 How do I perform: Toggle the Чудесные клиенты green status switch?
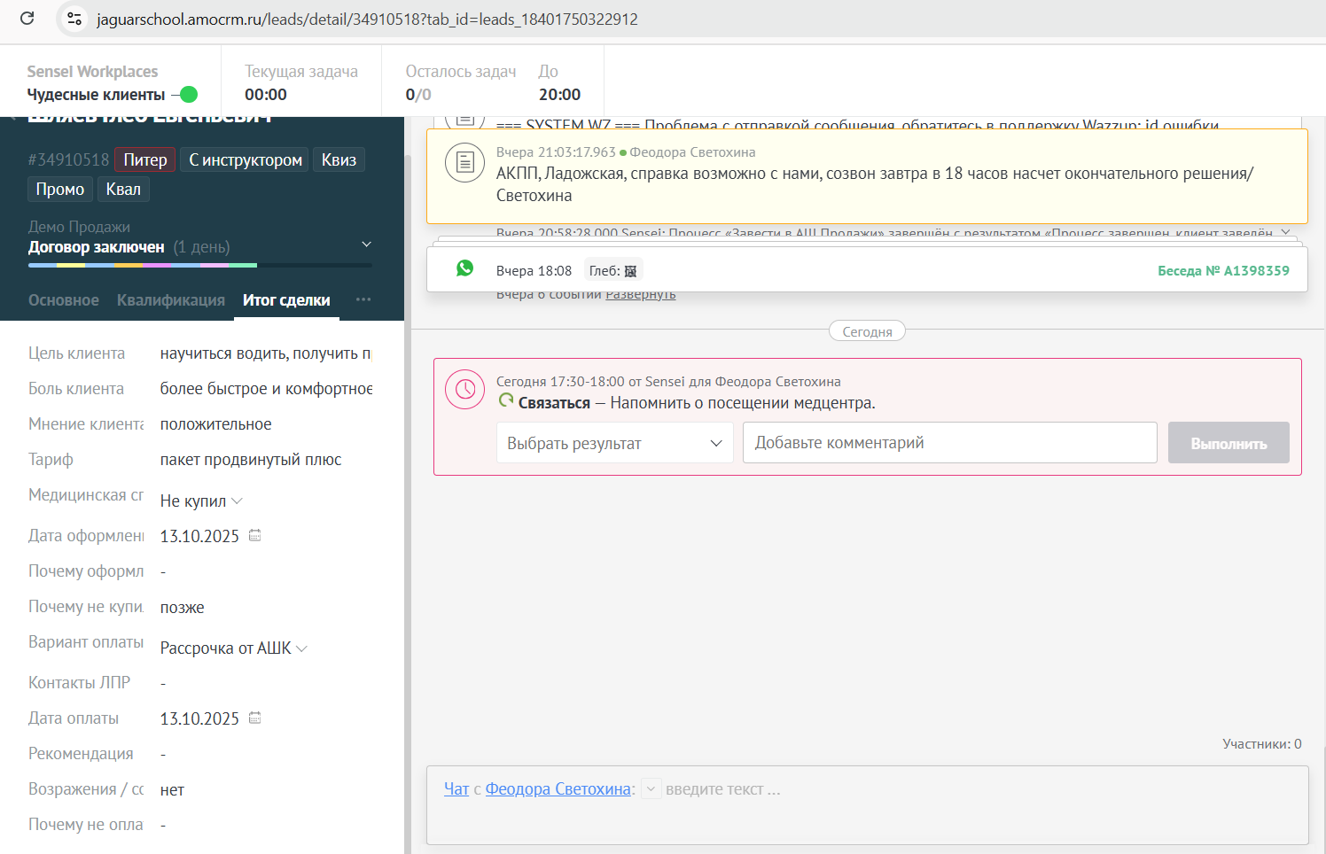tap(186, 95)
